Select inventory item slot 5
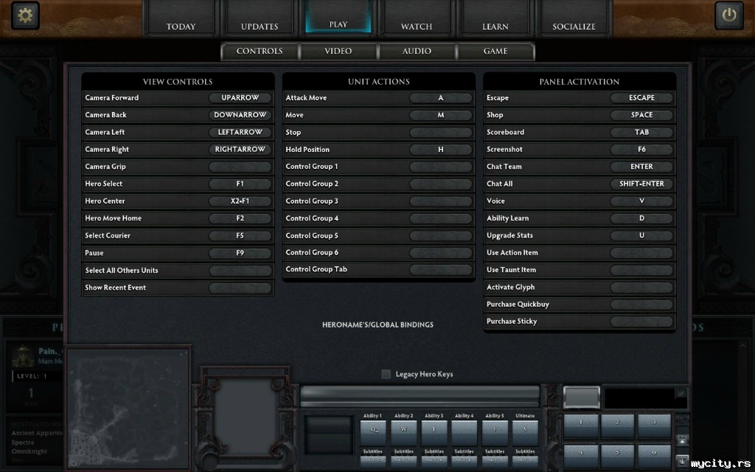 coord(617,456)
